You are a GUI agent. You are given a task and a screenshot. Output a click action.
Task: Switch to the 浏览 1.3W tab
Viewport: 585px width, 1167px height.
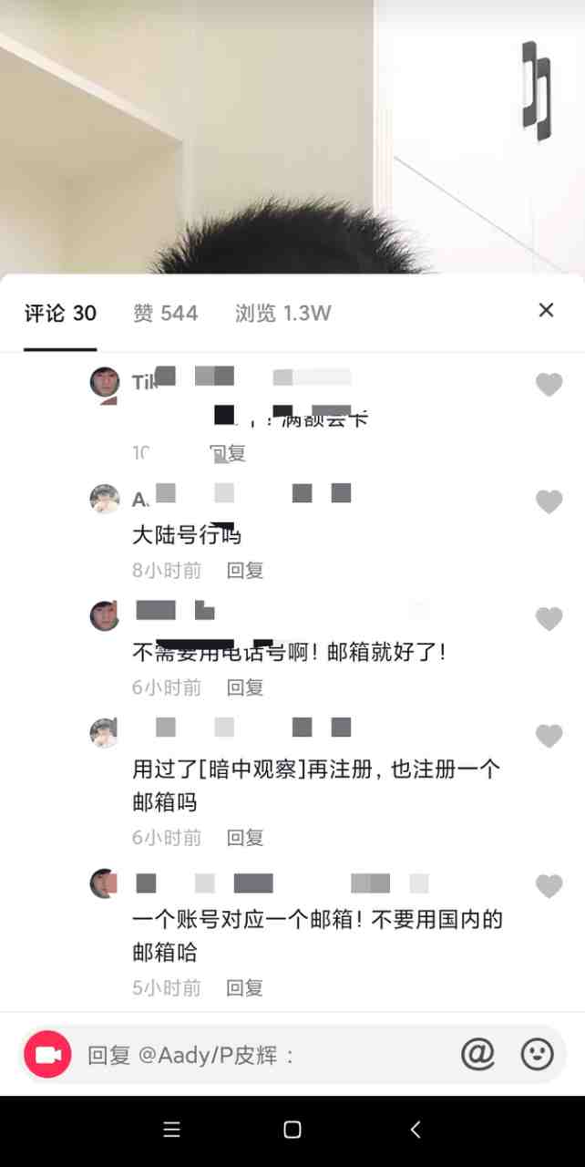pyautogui.click(x=283, y=314)
